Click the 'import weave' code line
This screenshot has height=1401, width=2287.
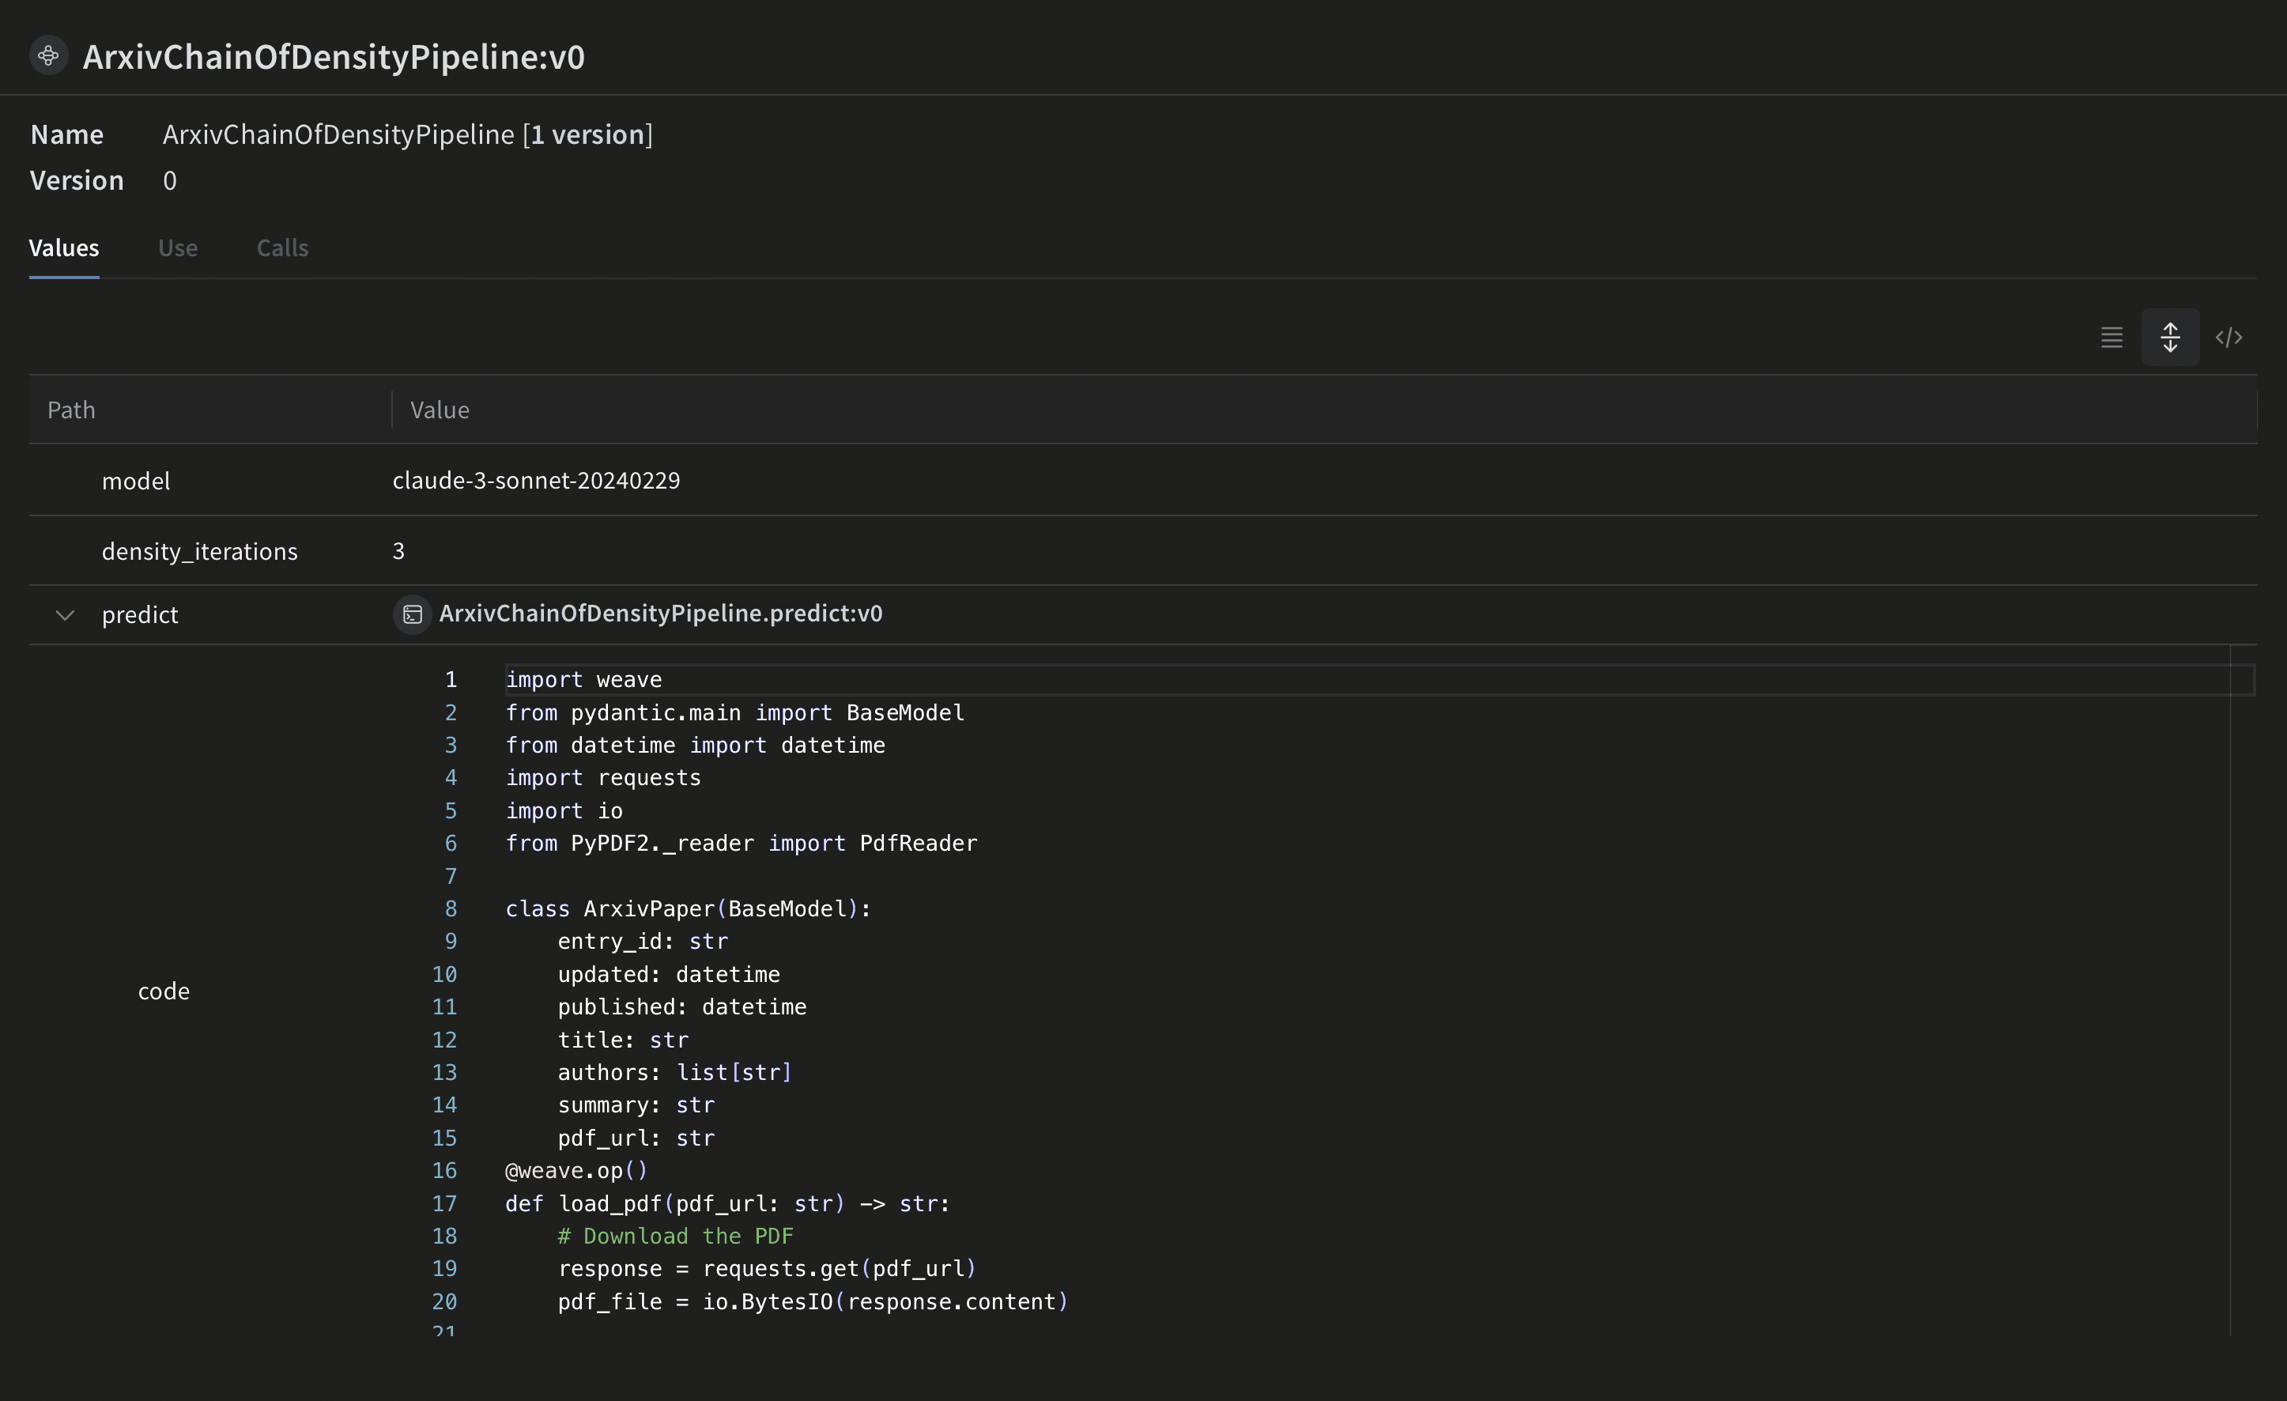(x=584, y=680)
